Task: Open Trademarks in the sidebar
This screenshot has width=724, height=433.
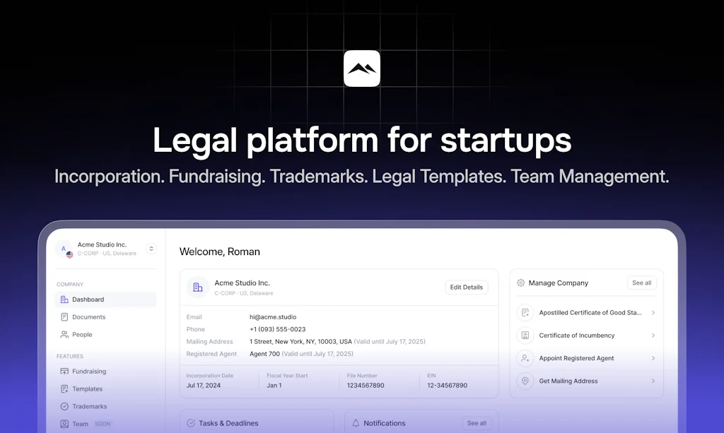Action: coord(89,407)
